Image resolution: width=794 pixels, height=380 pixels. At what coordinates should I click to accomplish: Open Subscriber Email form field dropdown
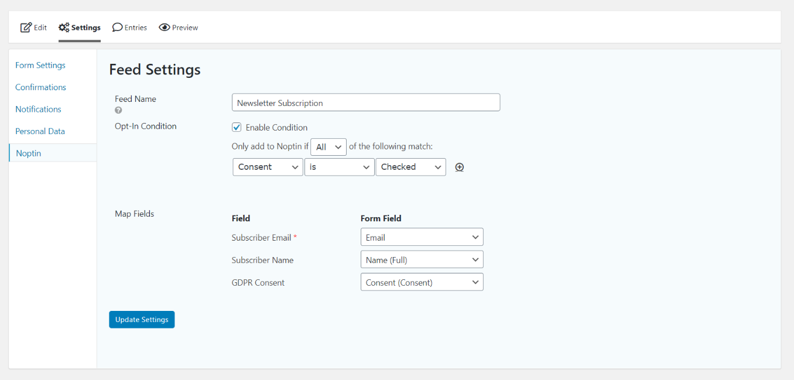[422, 237]
